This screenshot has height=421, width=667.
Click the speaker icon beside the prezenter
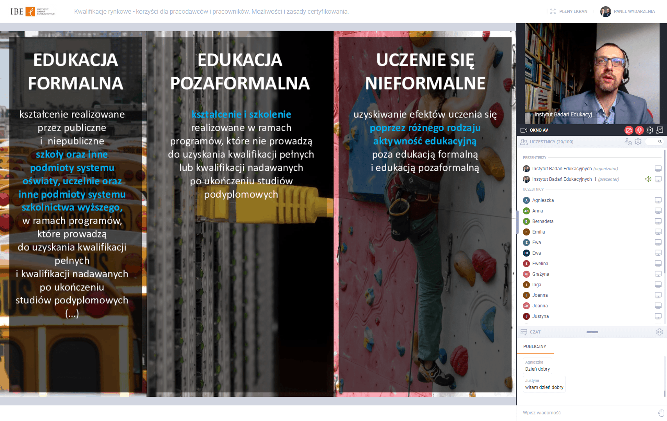point(648,179)
